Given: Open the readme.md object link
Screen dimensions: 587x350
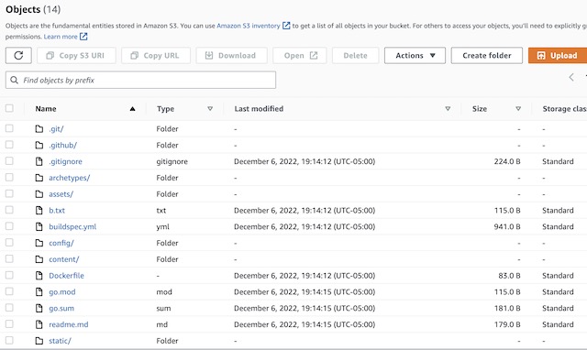Looking at the screenshot, I should click(69, 324).
